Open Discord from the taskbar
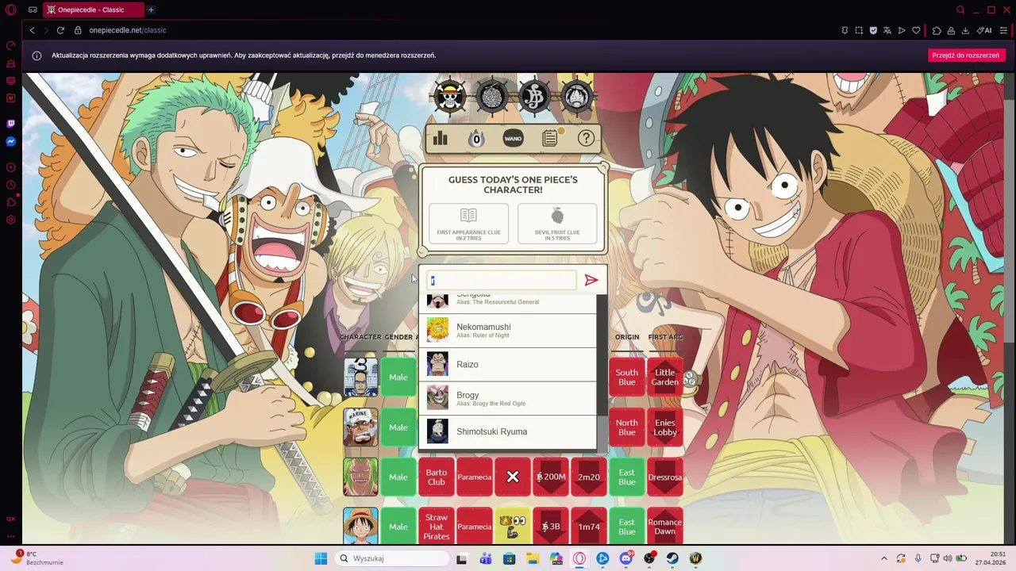 (626, 558)
